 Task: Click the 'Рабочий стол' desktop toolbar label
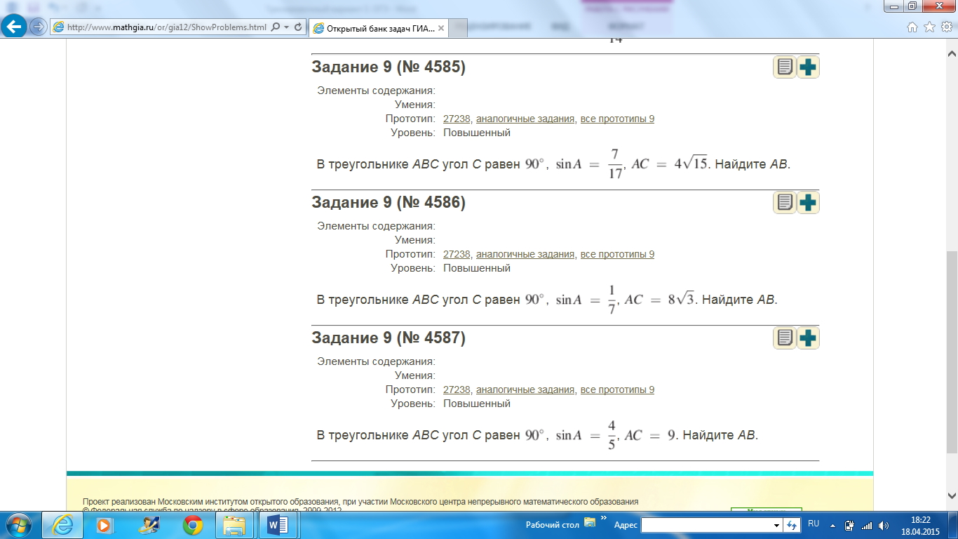click(x=553, y=525)
